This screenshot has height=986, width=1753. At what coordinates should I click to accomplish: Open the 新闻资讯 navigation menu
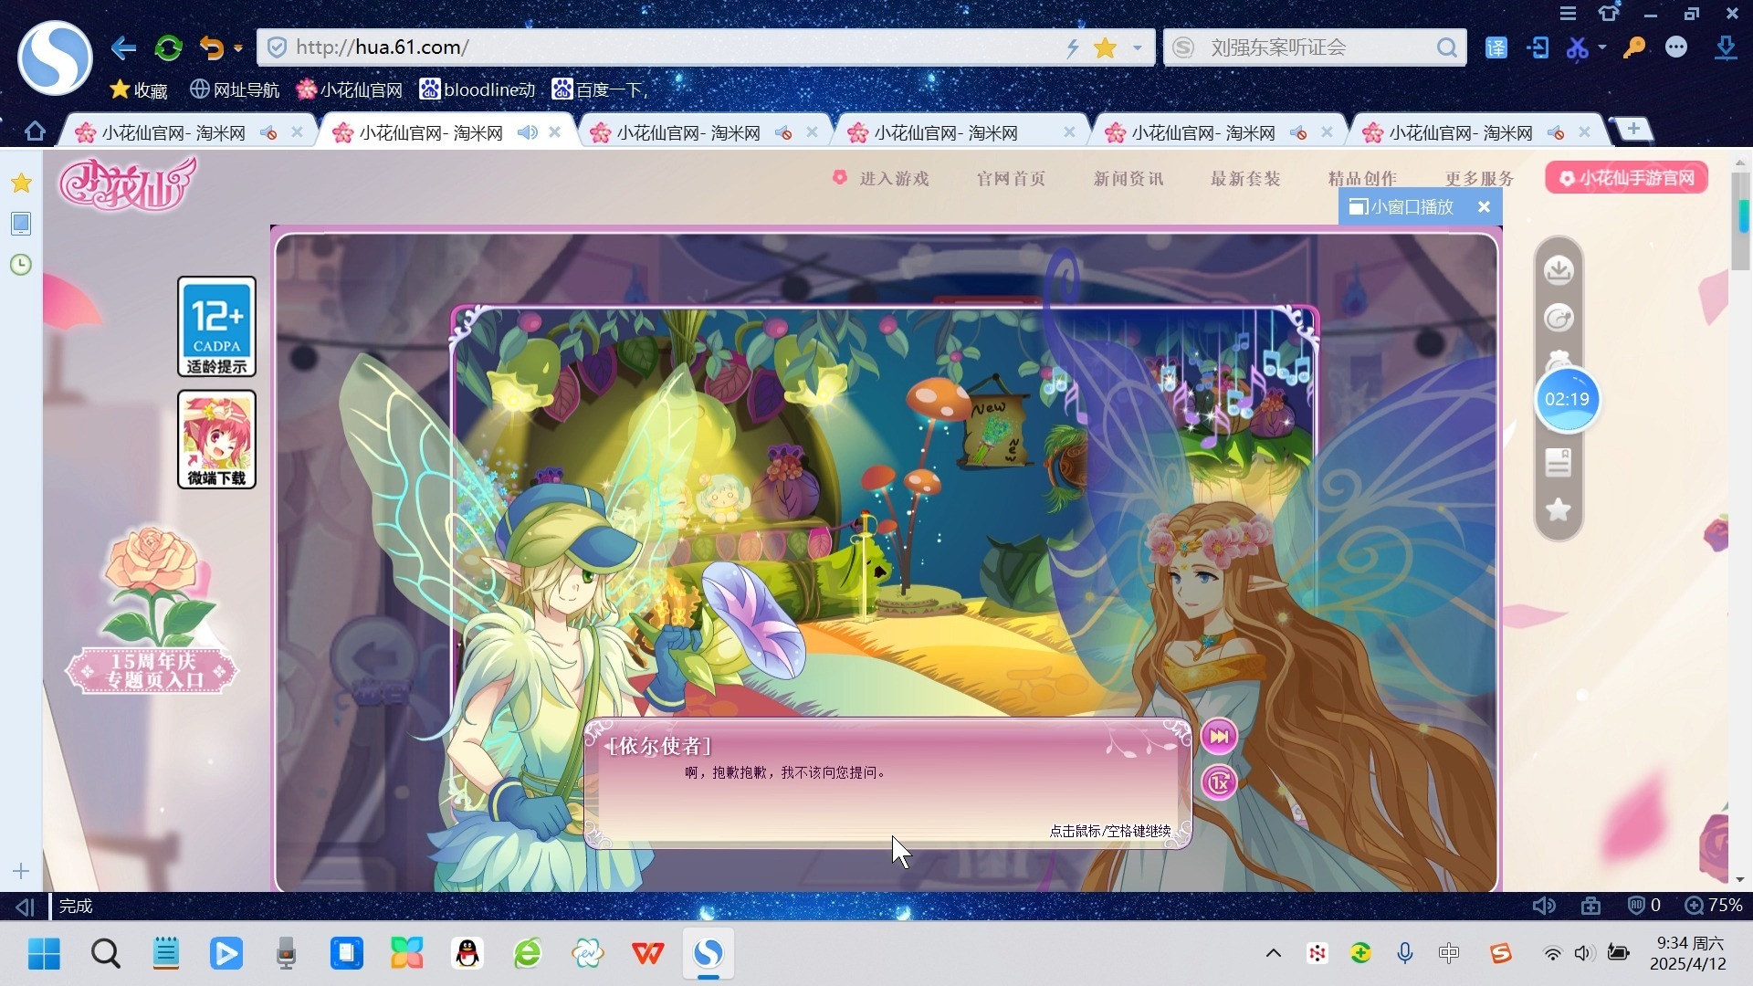click(x=1128, y=178)
